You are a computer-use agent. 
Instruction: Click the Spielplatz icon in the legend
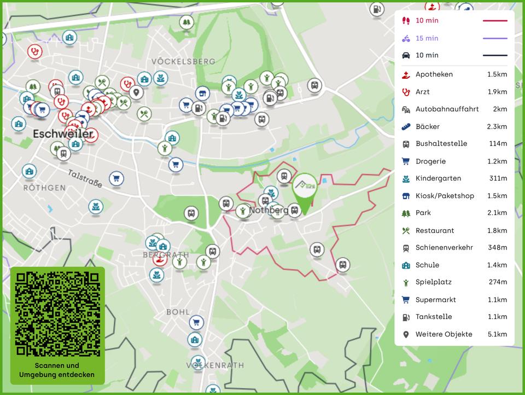click(406, 282)
